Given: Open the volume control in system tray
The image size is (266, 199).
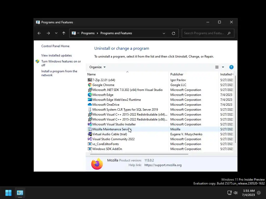Looking at the screenshot, I should [235, 193].
